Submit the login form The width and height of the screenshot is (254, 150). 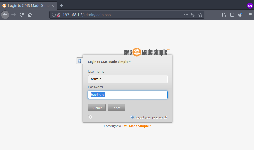pyautogui.click(x=97, y=108)
